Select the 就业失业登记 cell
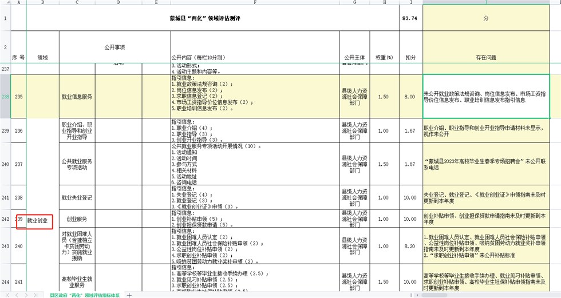 click(x=77, y=198)
